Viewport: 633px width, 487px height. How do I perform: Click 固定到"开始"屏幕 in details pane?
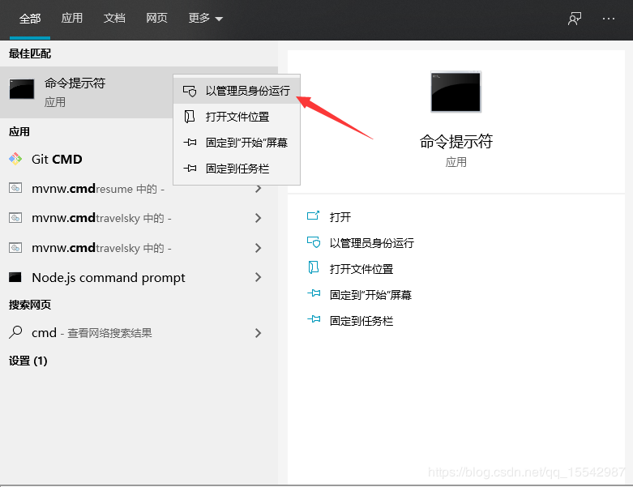pos(370,294)
